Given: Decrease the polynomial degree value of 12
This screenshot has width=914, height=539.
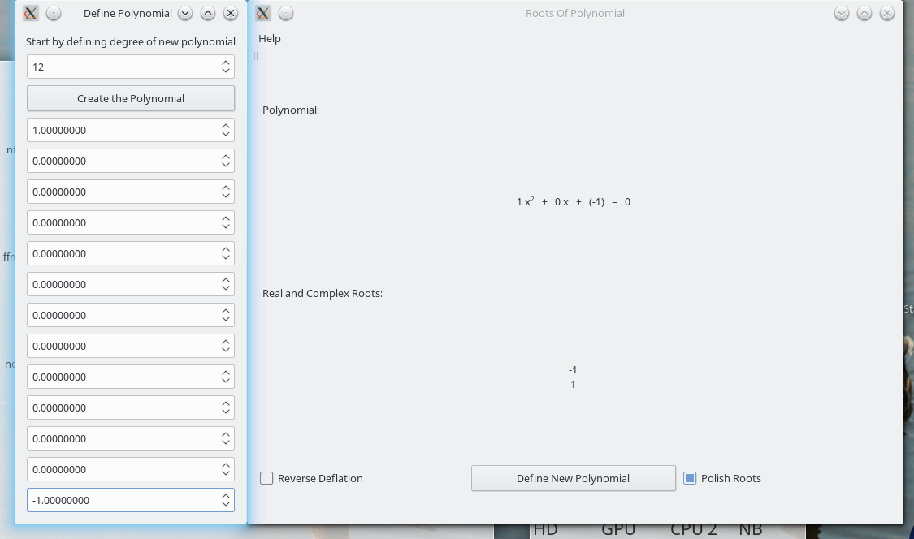Looking at the screenshot, I should point(226,71).
